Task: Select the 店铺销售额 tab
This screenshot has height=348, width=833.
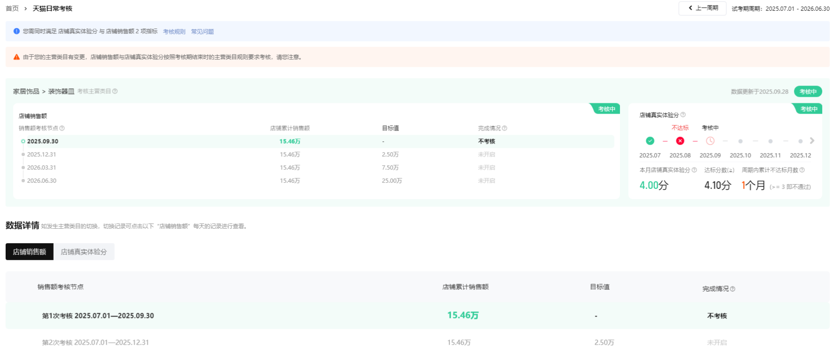Action: point(29,252)
